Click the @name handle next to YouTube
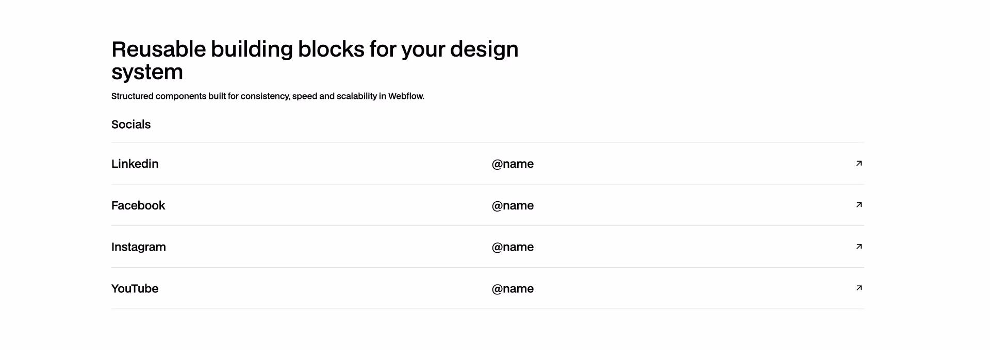 513,289
